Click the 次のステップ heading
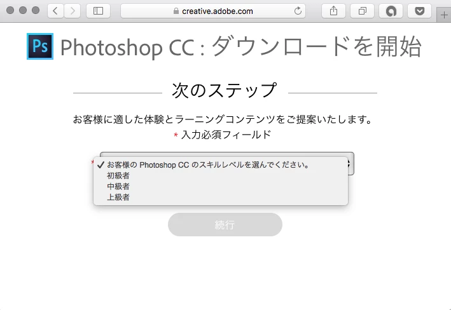The width and height of the screenshot is (451, 310). point(225,90)
